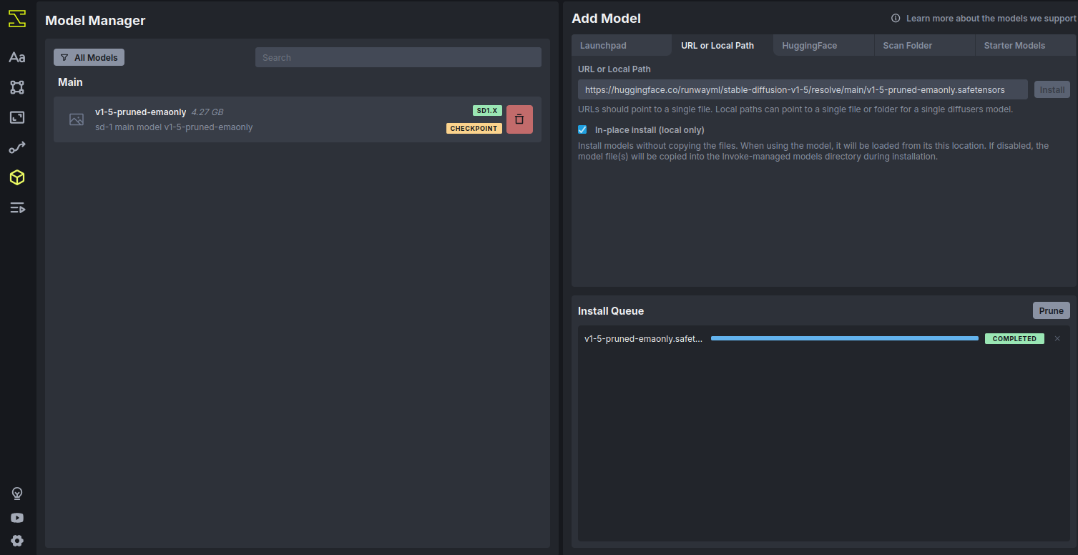Open the Workflows node editor icon

17,87
